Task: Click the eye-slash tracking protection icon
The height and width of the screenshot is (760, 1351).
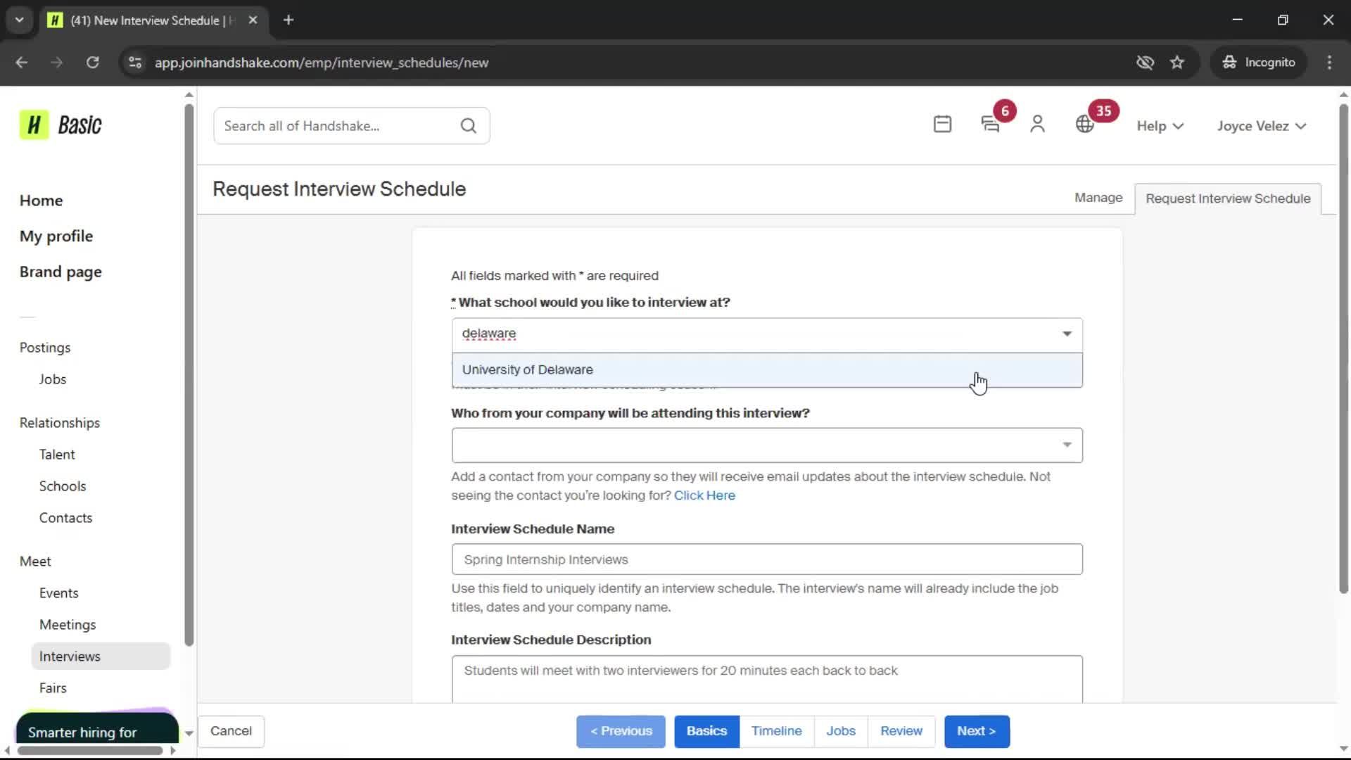Action: pos(1145,63)
